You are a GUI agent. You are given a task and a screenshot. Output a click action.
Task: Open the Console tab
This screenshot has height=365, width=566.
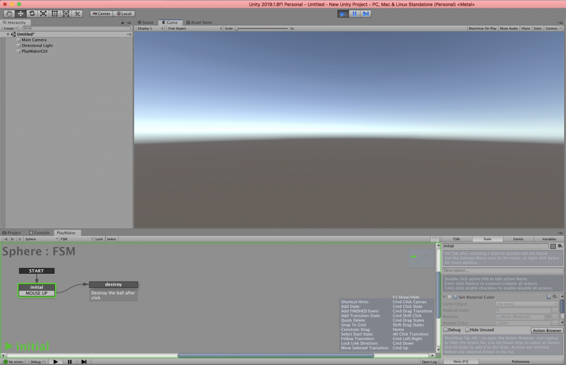point(39,233)
